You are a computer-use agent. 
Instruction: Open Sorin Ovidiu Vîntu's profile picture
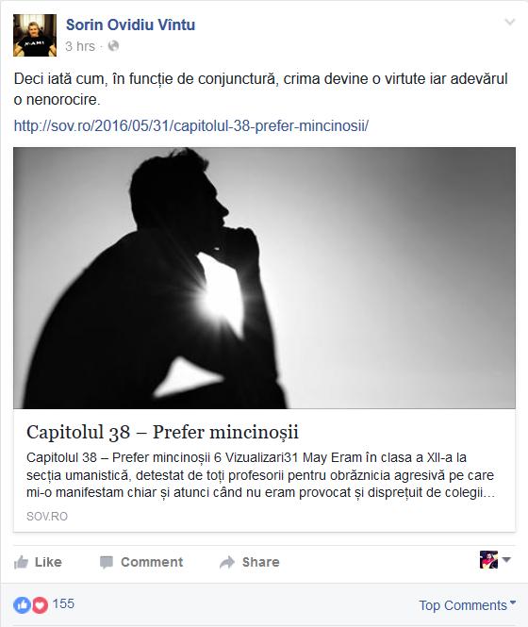(35, 35)
